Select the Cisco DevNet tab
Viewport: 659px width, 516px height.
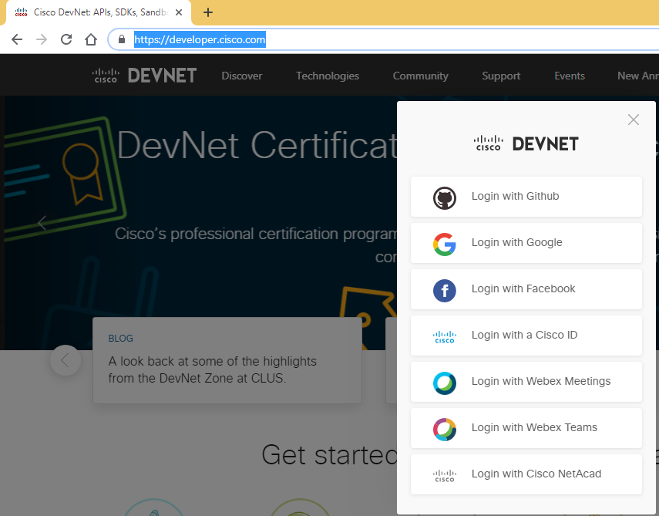[99, 12]
